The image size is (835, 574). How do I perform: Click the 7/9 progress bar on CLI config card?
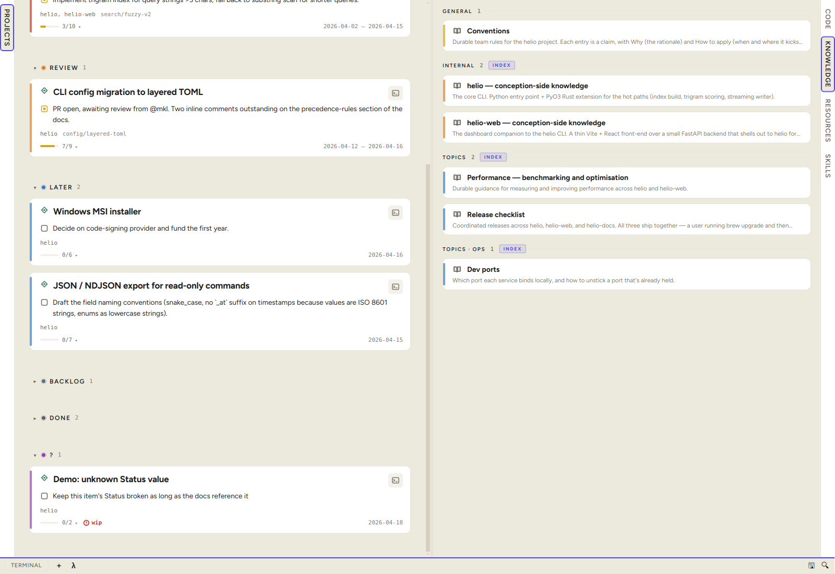[x=50, y=146]
